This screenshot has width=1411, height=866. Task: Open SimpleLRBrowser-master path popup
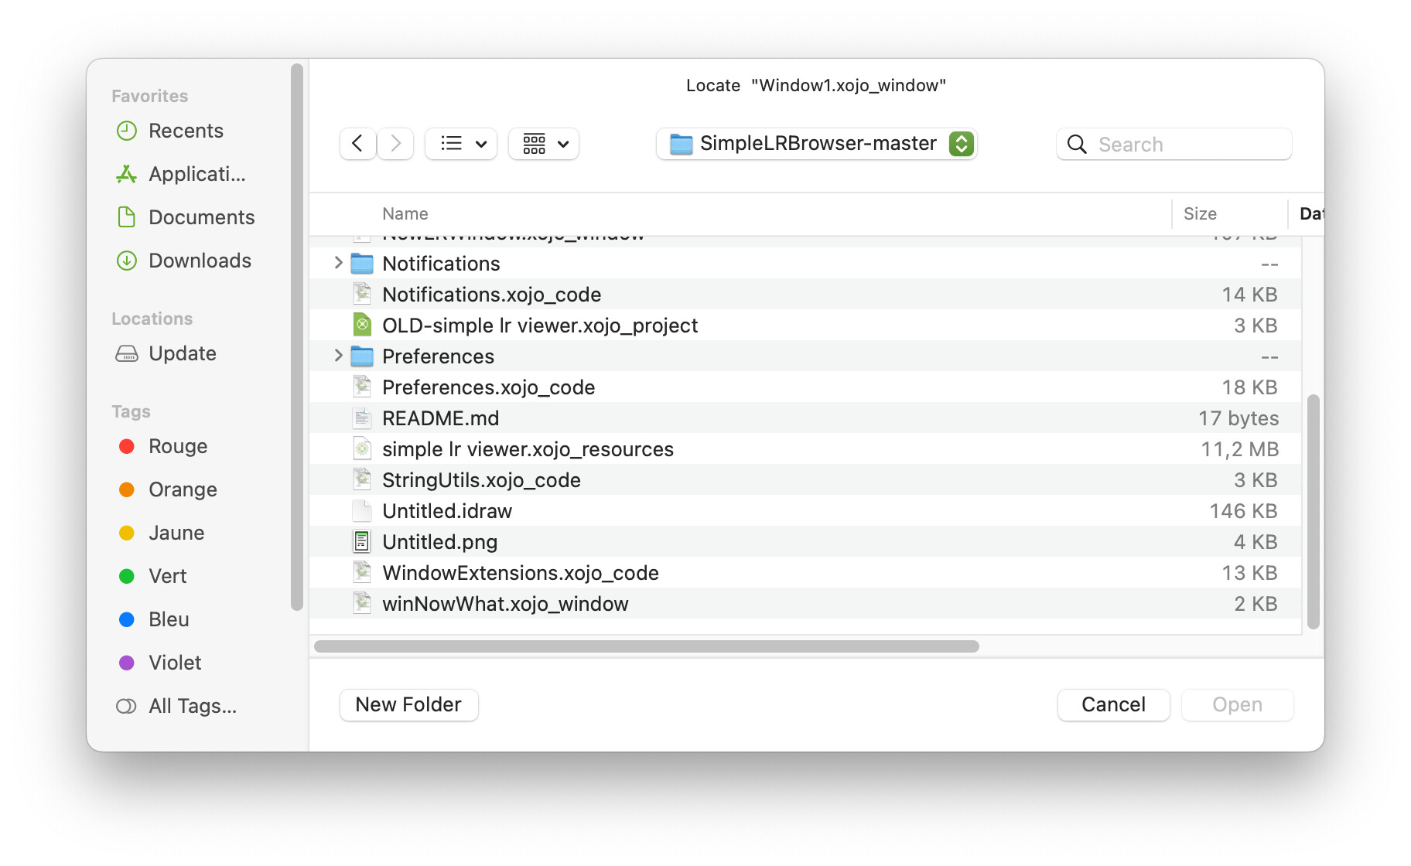click(817, 144)
